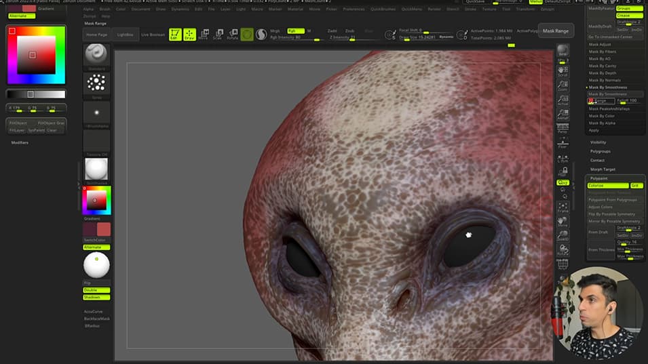Screen dimensions: 648x364
Task: Open the Document menu
Action: tap(140, 9)
